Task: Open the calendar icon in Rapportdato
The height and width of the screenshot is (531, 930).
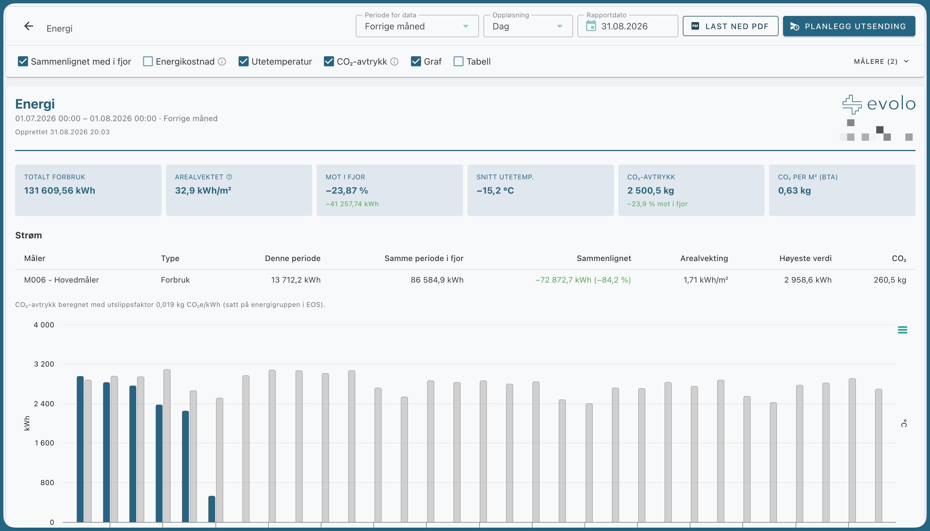Action: (591, 26)
